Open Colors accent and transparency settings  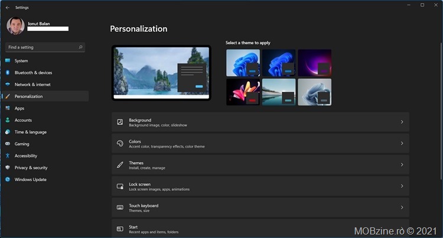click(x=260, y=143)
